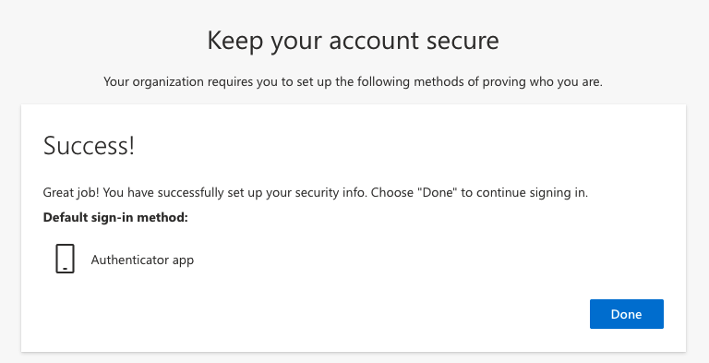Image resolution: width=709 pixels, height=363 pixels.
Task: Click the word "app" after Authenticator
Action: click(183, 260)
